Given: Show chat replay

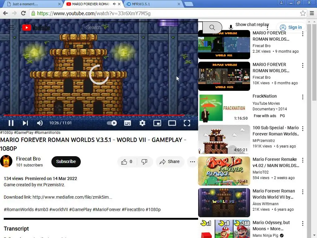Looking at the screenshot, I should pos(252,24).
